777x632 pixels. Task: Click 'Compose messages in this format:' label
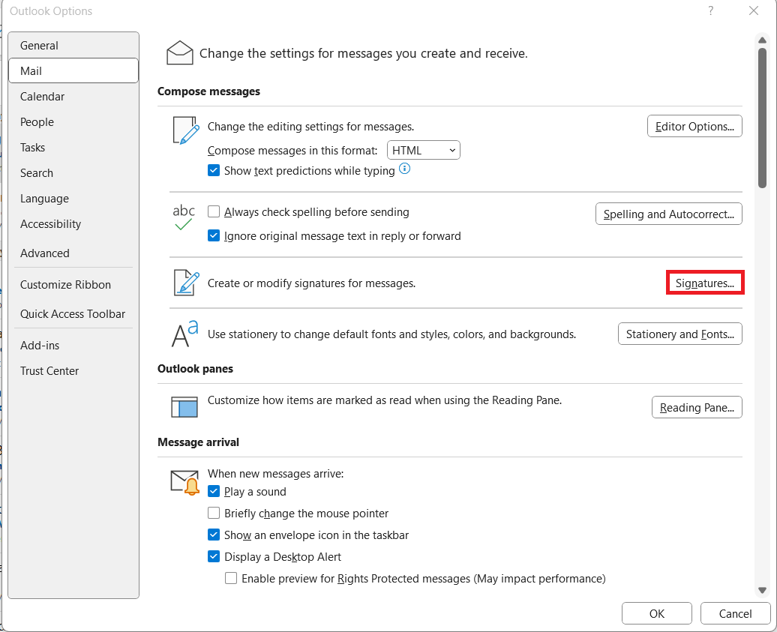(292, 150)
